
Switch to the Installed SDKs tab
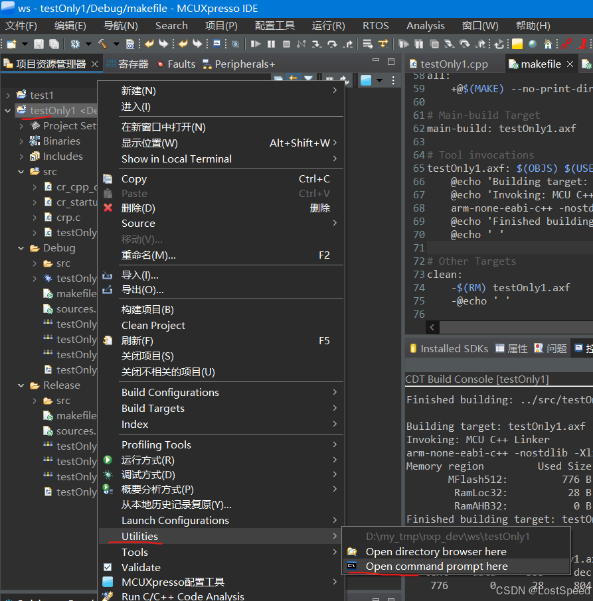(449, 348)
